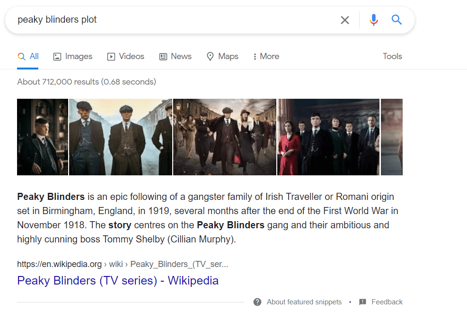Click the Videos tab play icon

tap(111, 57)
